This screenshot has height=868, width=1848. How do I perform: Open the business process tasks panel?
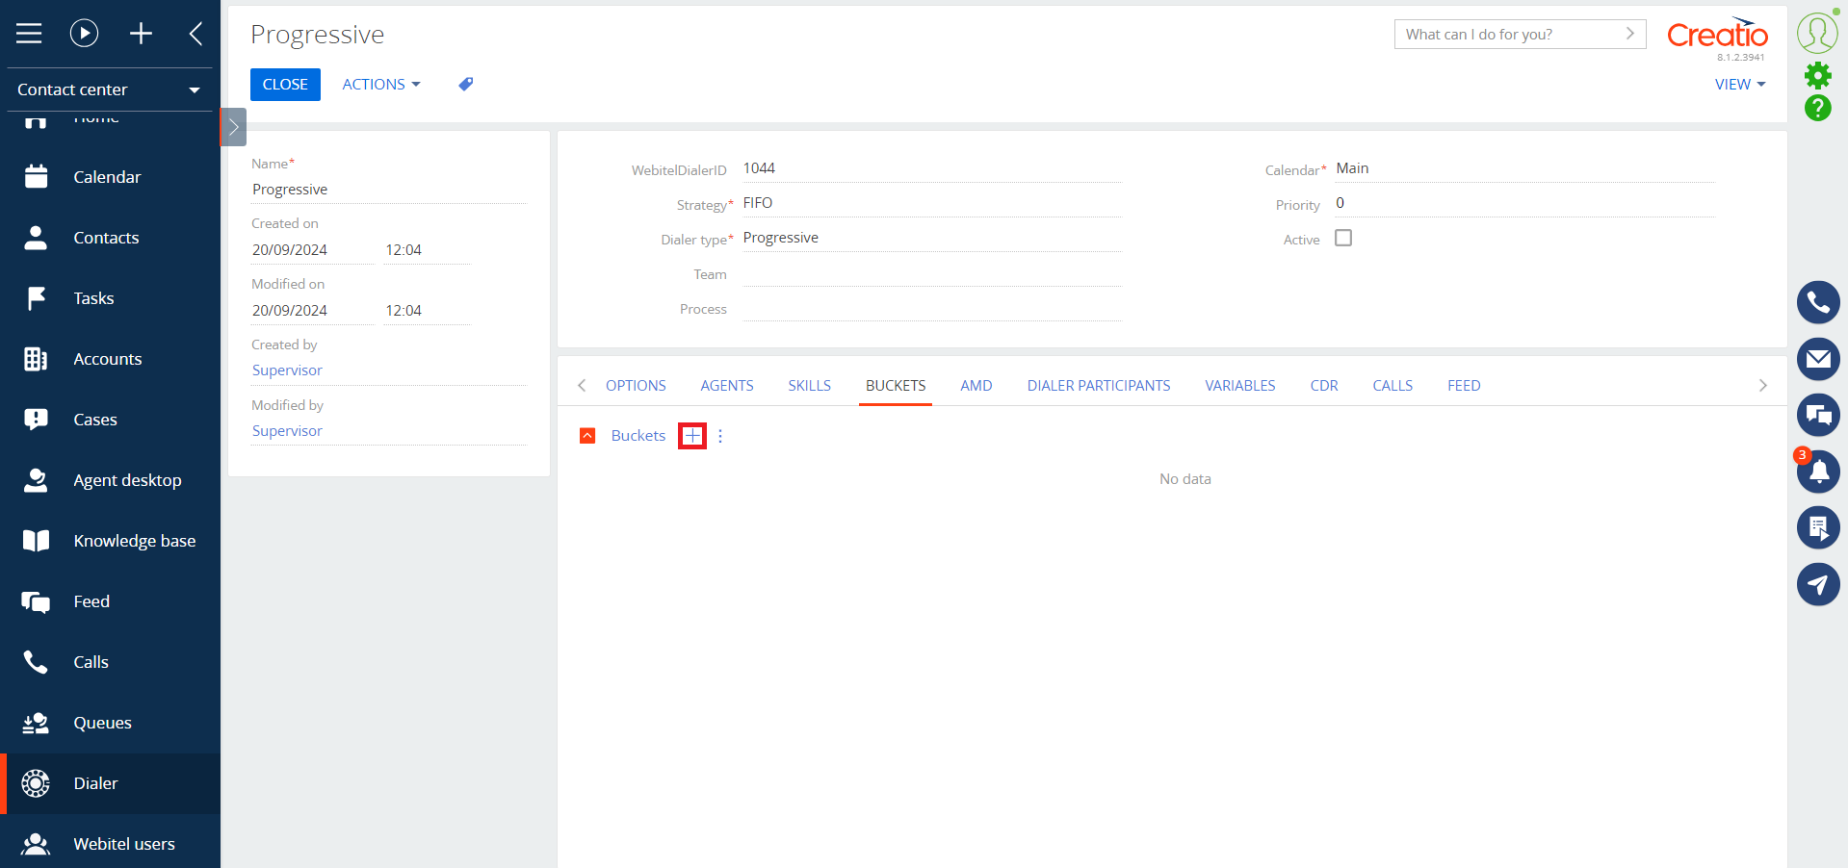pos(1818,527)
